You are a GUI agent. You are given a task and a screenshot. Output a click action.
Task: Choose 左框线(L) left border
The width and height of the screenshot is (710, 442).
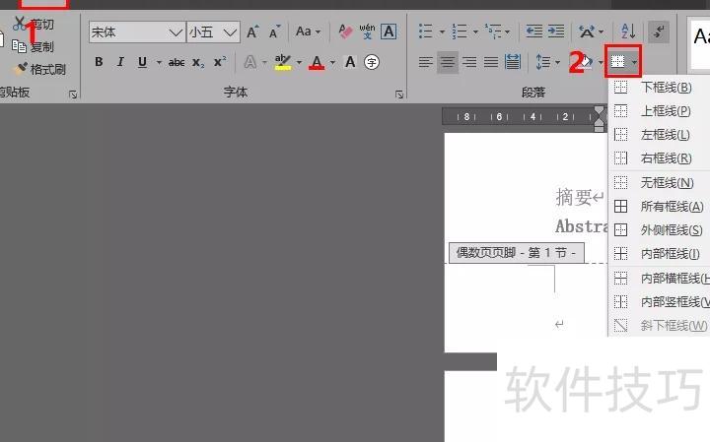(659, 134)
